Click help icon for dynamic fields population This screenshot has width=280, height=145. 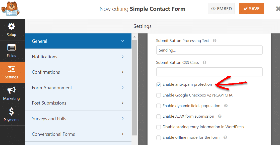point(226,106)
